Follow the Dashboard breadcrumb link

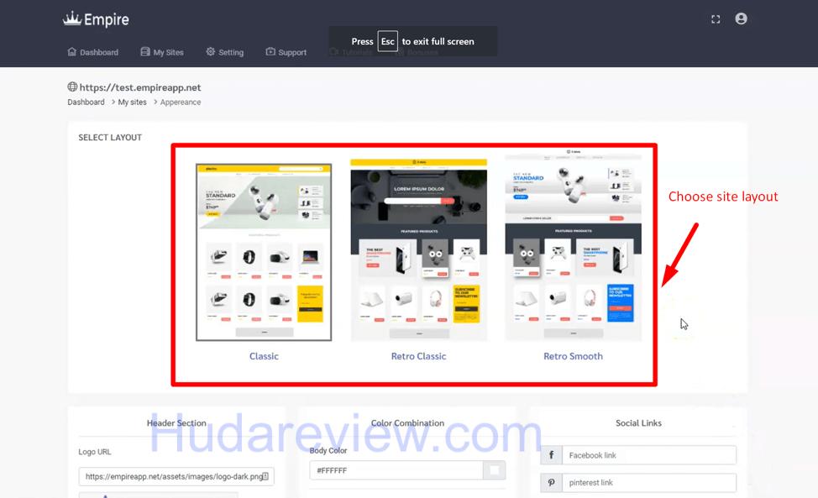[86, 102]
